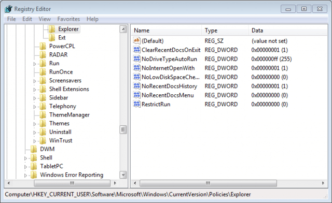332x203 pixels.
Task: Click the Sidebar folder icon
Action: [43, 98]
